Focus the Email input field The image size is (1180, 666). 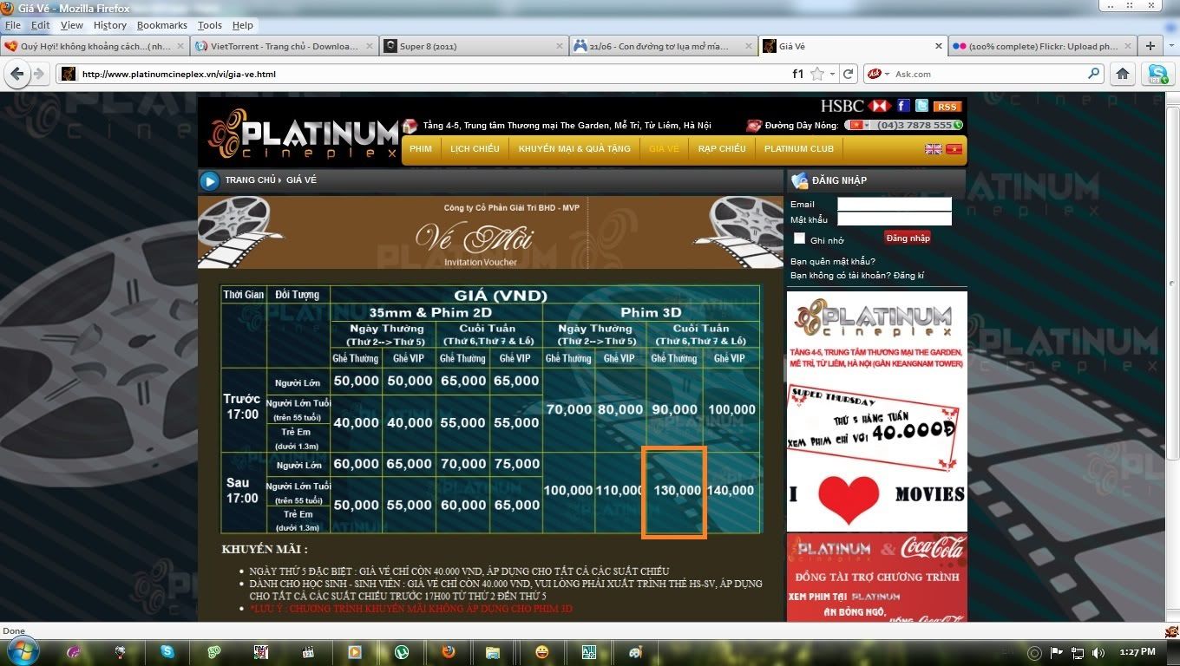pyautogui.click(x=895, y=205)
